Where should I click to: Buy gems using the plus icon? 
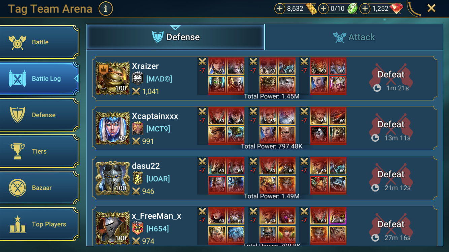(x=365, y=9)
